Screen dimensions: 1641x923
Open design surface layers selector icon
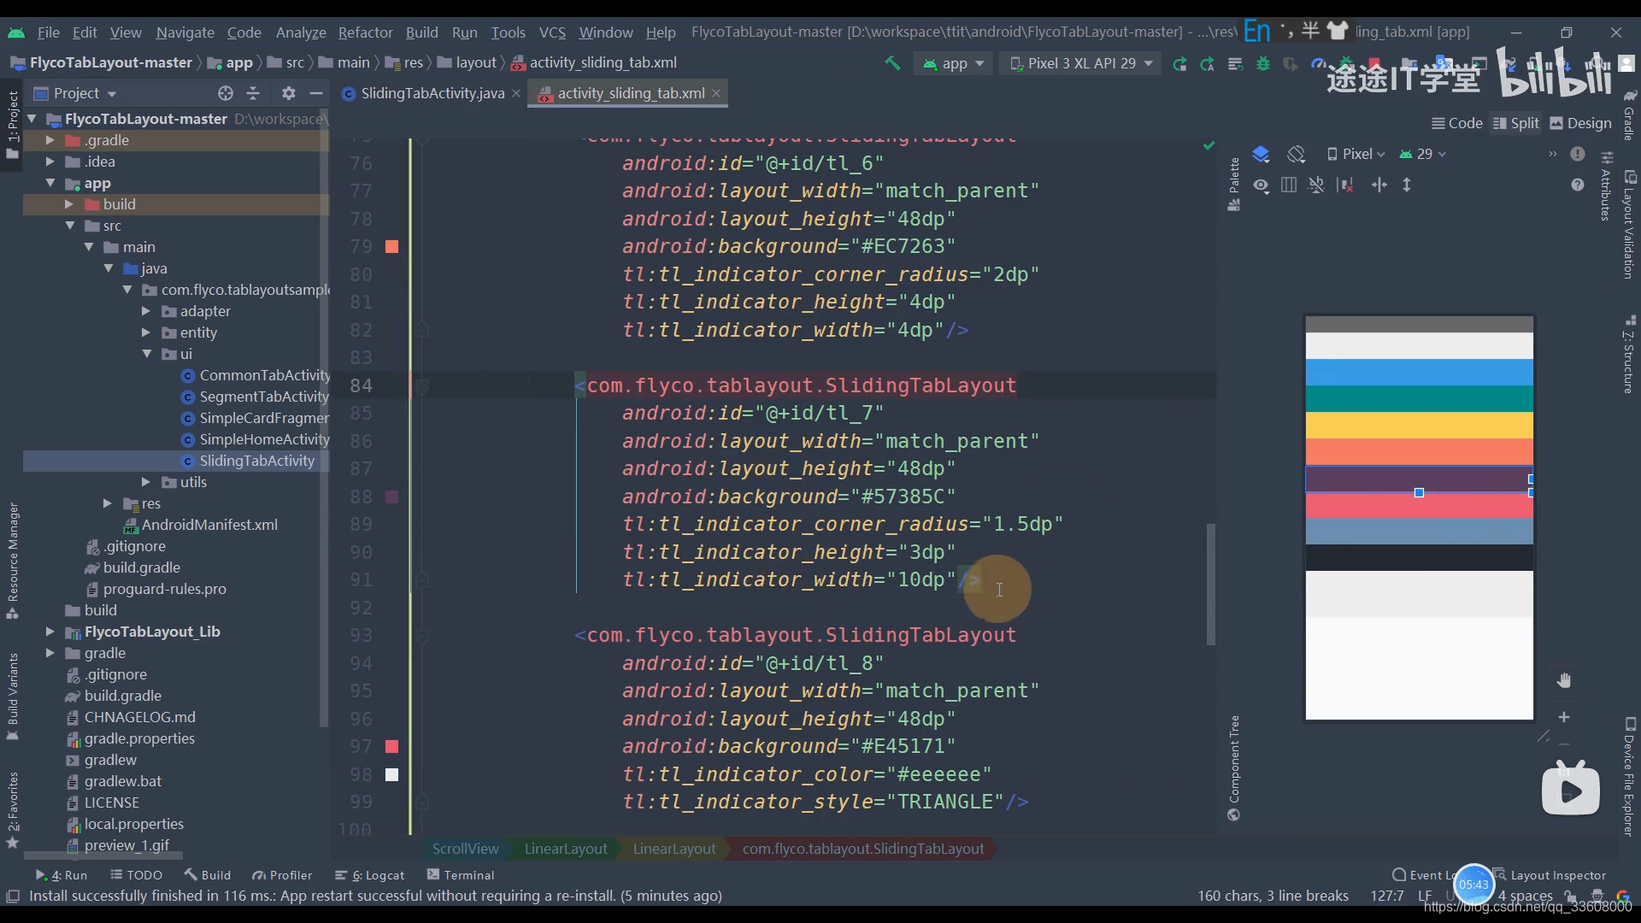(1261, 154)
